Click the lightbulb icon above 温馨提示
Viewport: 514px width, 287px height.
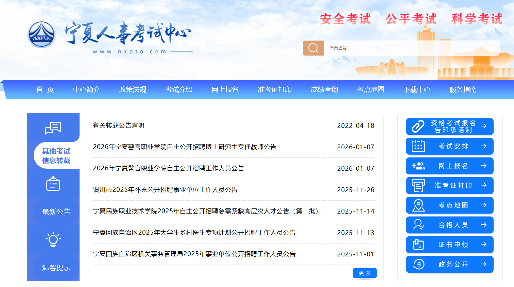click(x=53, y=240)
